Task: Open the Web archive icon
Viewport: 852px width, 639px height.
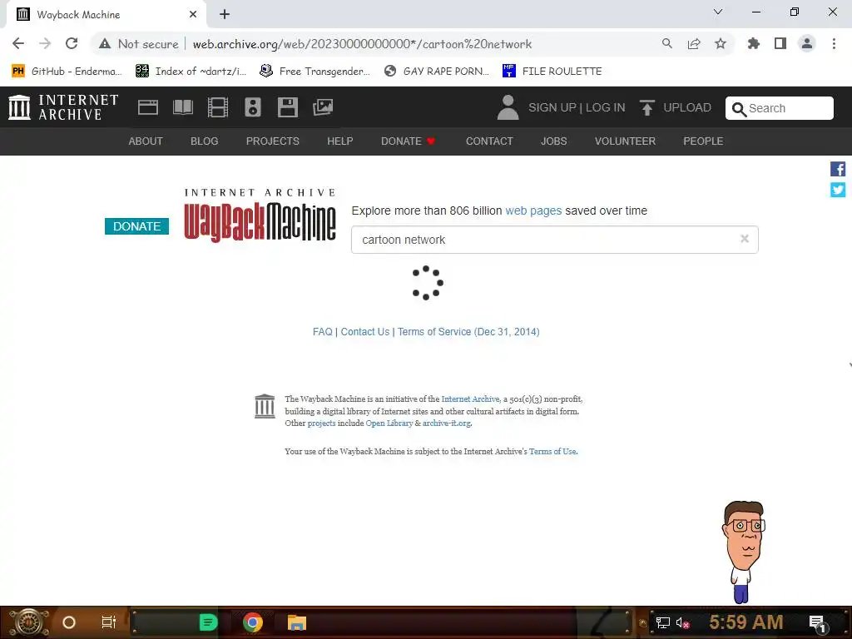Action: [x=148, y=107]
